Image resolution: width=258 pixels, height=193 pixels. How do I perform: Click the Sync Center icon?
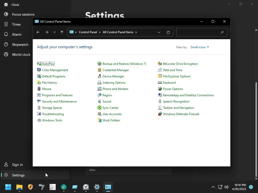[99, 108]
